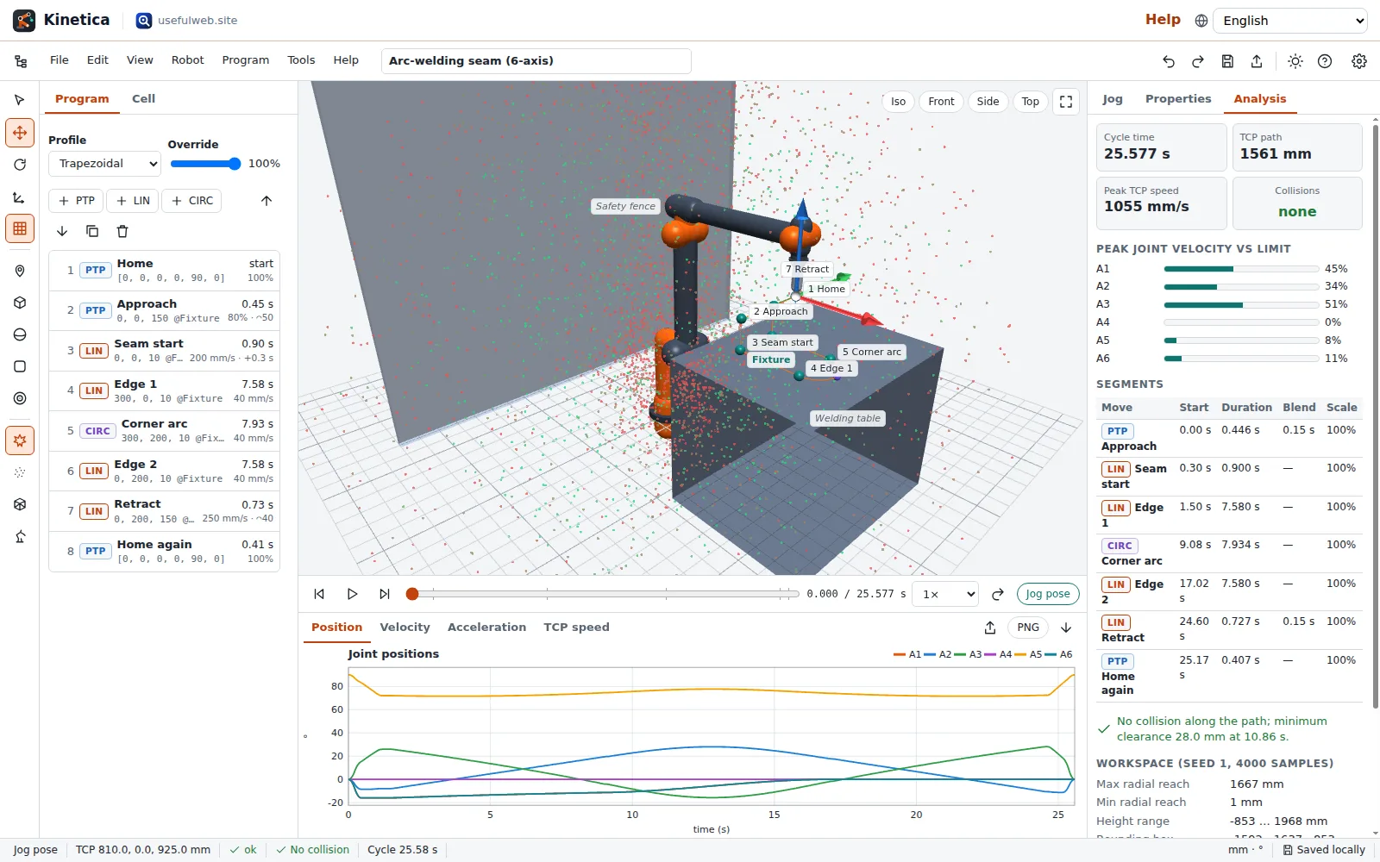Click the undo icon in top toolbar
The image size is (1380, 862).
coord(1169,61)
